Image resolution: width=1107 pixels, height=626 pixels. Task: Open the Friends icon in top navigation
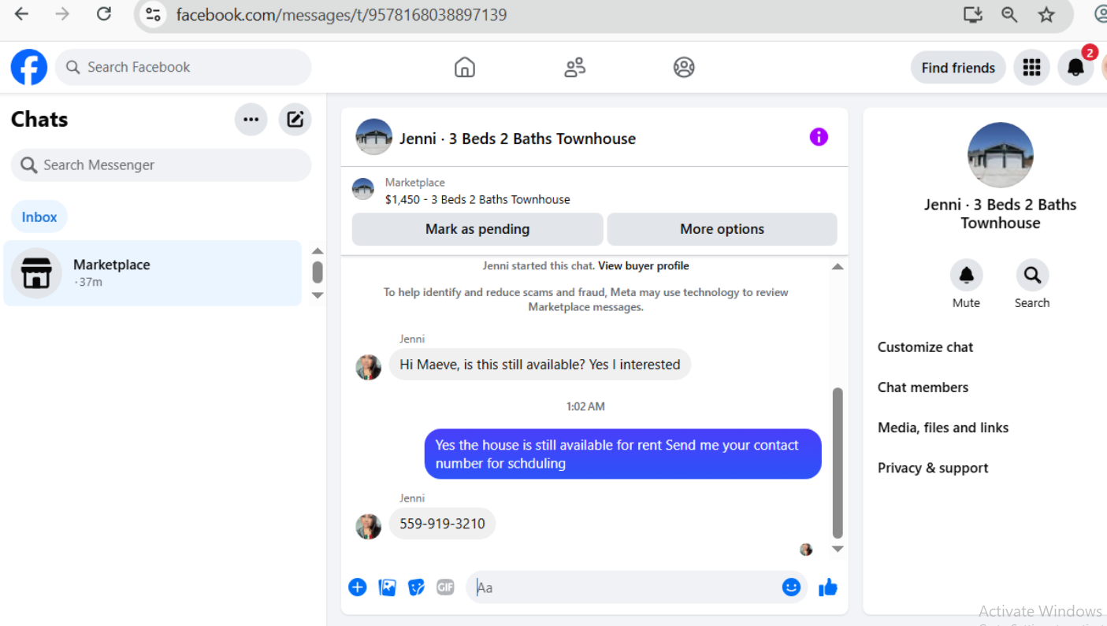click(x=575, y=68)
